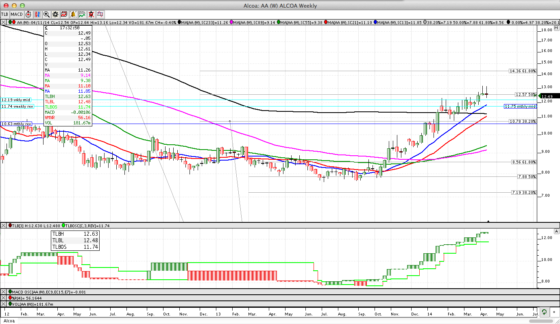Select the candlestick chart type icon
Viewport: 560px width, 324px height.
click(37, 14)
